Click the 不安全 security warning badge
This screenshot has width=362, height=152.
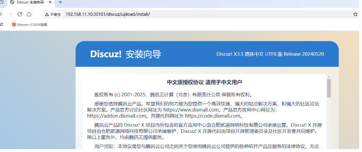click(53, 14)
